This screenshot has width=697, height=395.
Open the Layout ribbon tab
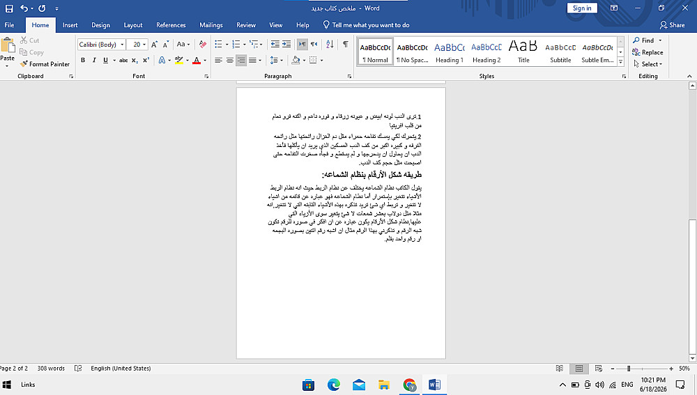click(133, 25)
